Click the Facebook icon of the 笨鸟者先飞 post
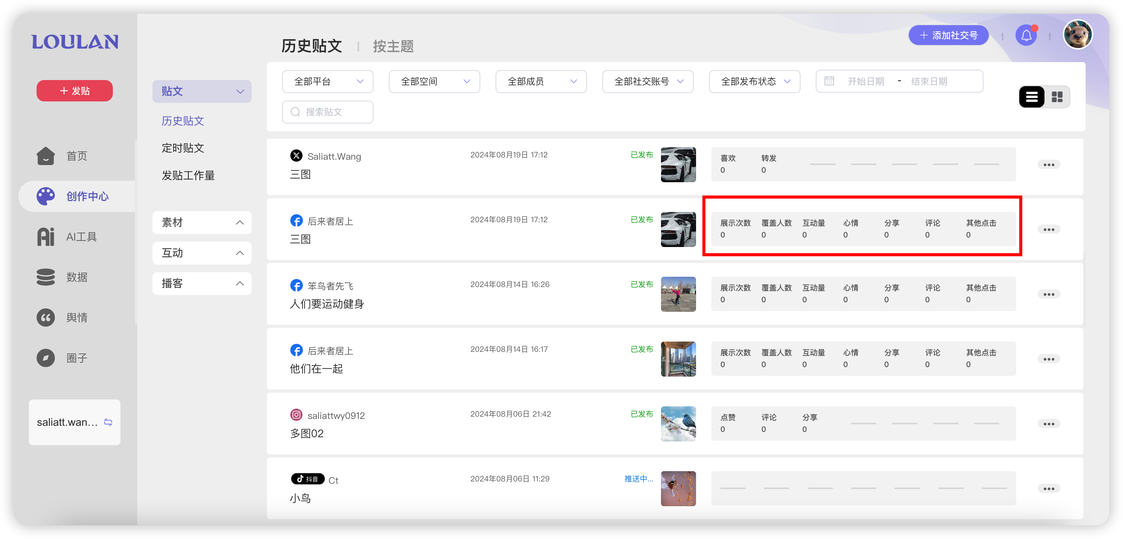1123x539 pixels. coord(296,285)
